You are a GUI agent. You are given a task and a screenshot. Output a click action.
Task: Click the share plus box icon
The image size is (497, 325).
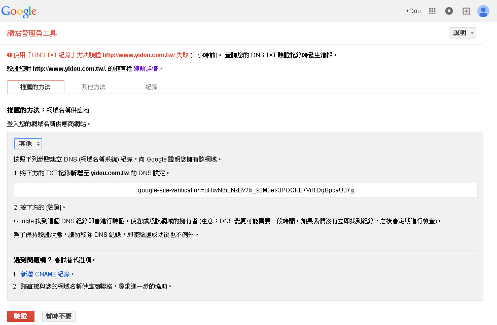[466, 11]
